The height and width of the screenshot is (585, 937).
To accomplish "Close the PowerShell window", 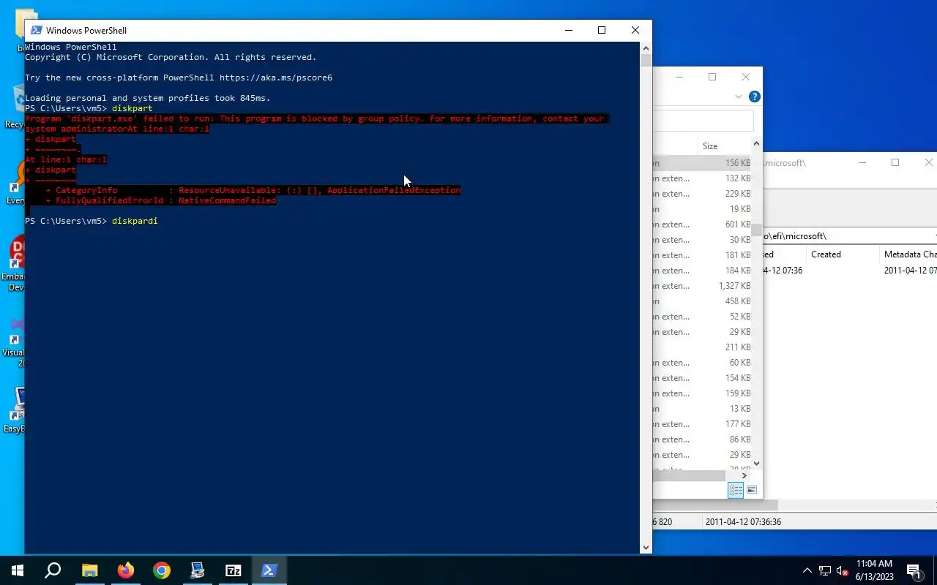I will [x=635, y=30].
